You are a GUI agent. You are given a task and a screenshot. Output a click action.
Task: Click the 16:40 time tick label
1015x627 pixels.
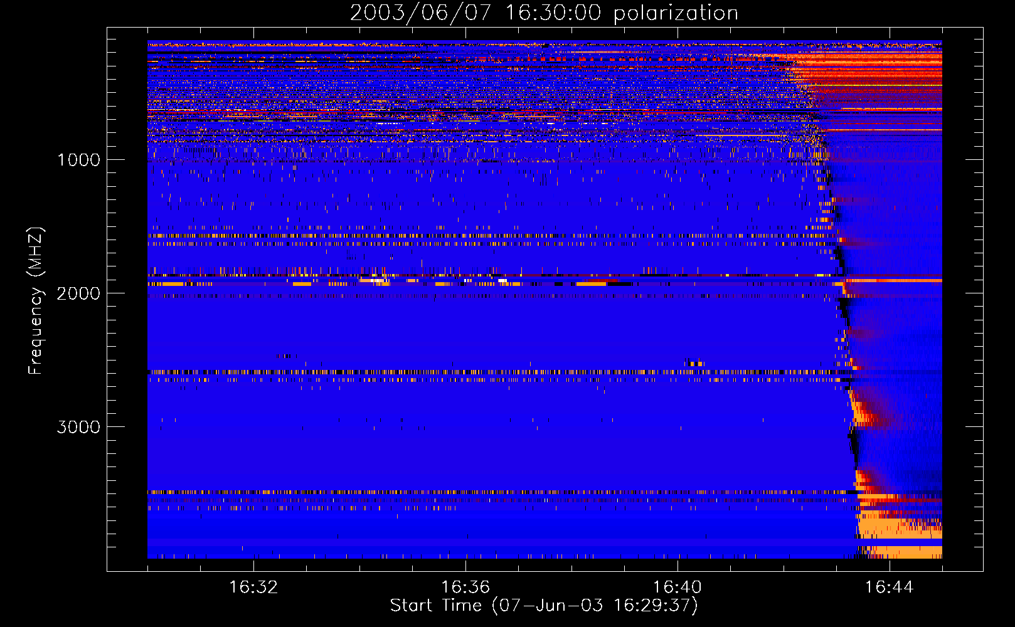click(678, 587)
